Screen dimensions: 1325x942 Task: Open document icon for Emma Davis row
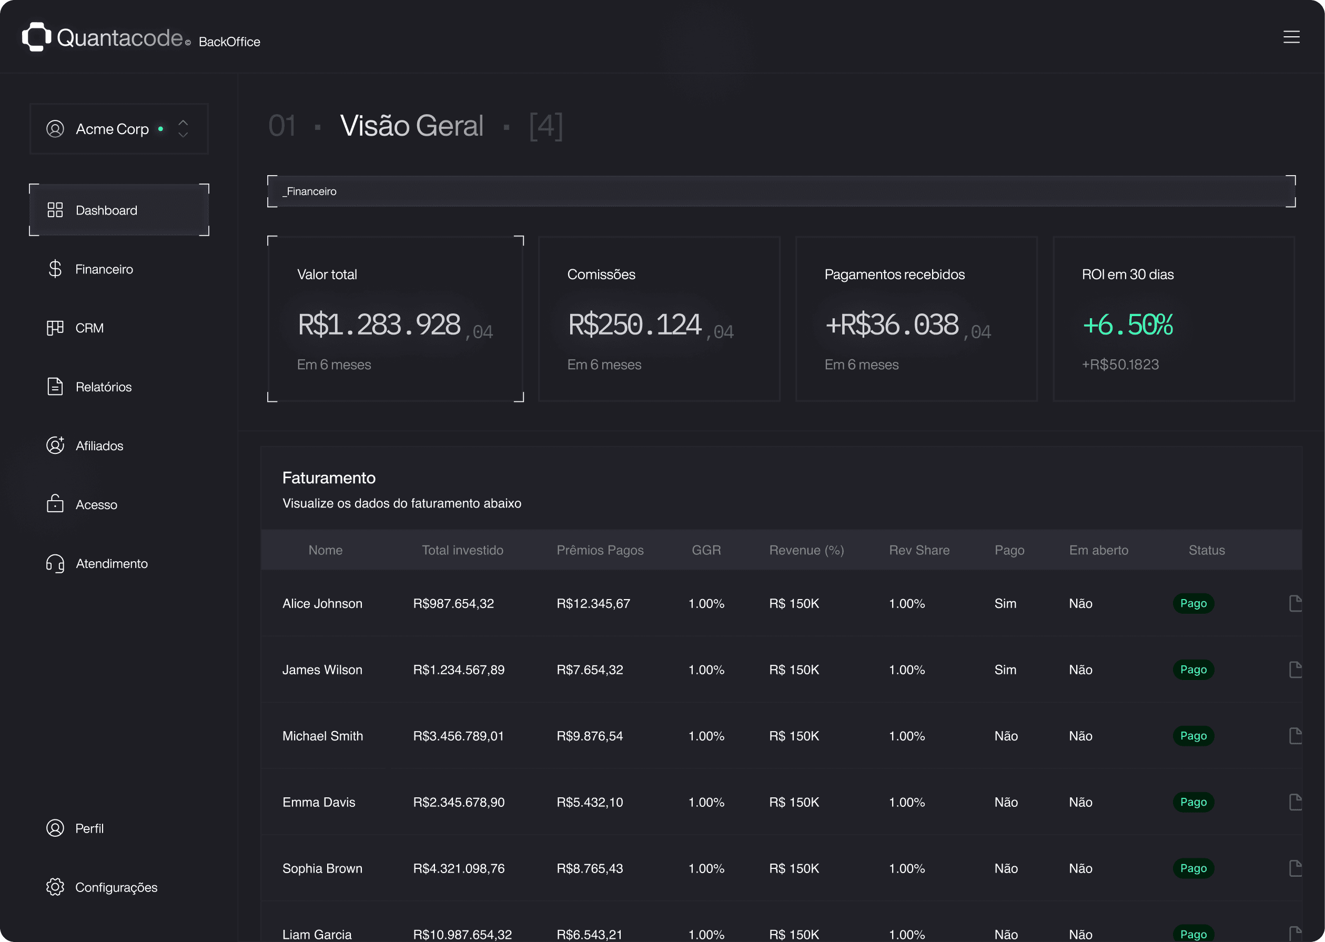[1295, 802]
